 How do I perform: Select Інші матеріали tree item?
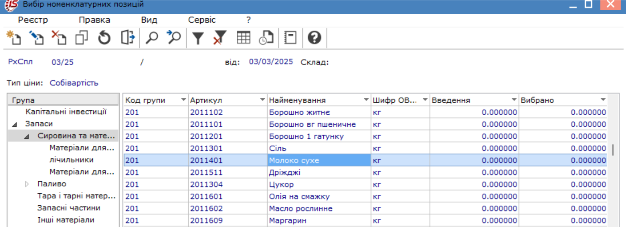(66, 219)
